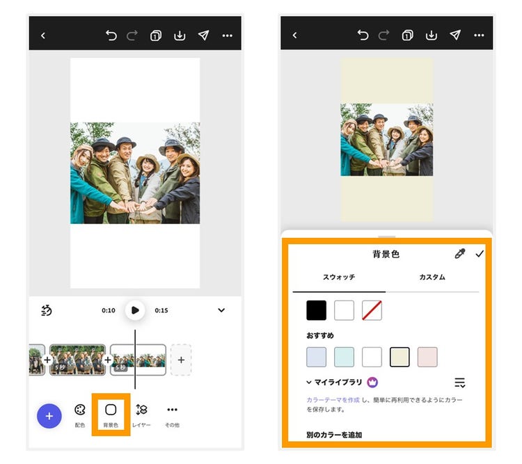Undo last action in left screen
Image resolution: width=522 pixels, height=464 pixels.
click(x=111, y=35)
